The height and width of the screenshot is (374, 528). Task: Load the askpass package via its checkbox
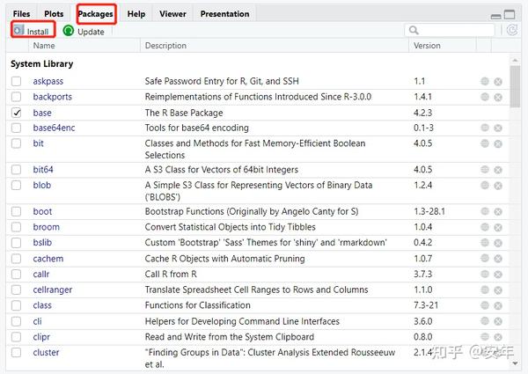click(x=17, y=81)
